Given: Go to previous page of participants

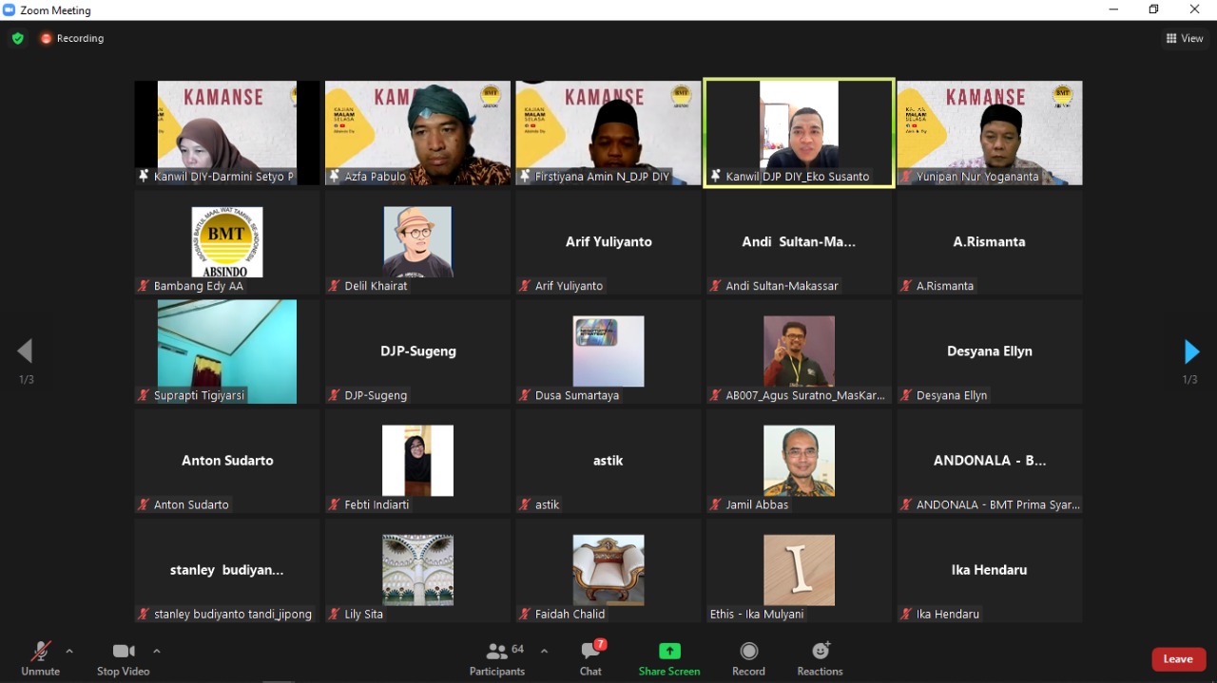Looking at the screenshot, I should (26, 352).
